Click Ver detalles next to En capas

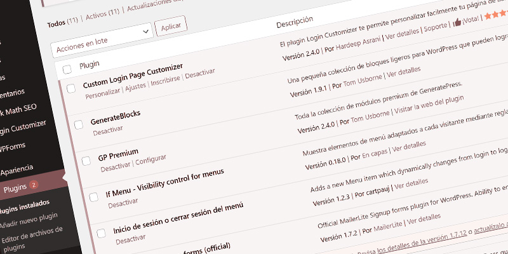pos(409,147)
